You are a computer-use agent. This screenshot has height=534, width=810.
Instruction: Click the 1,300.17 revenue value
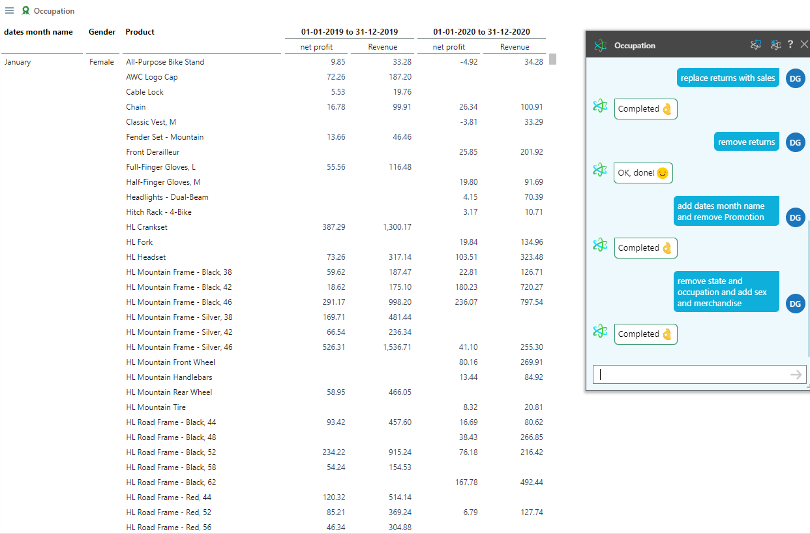tap(397, 227)
